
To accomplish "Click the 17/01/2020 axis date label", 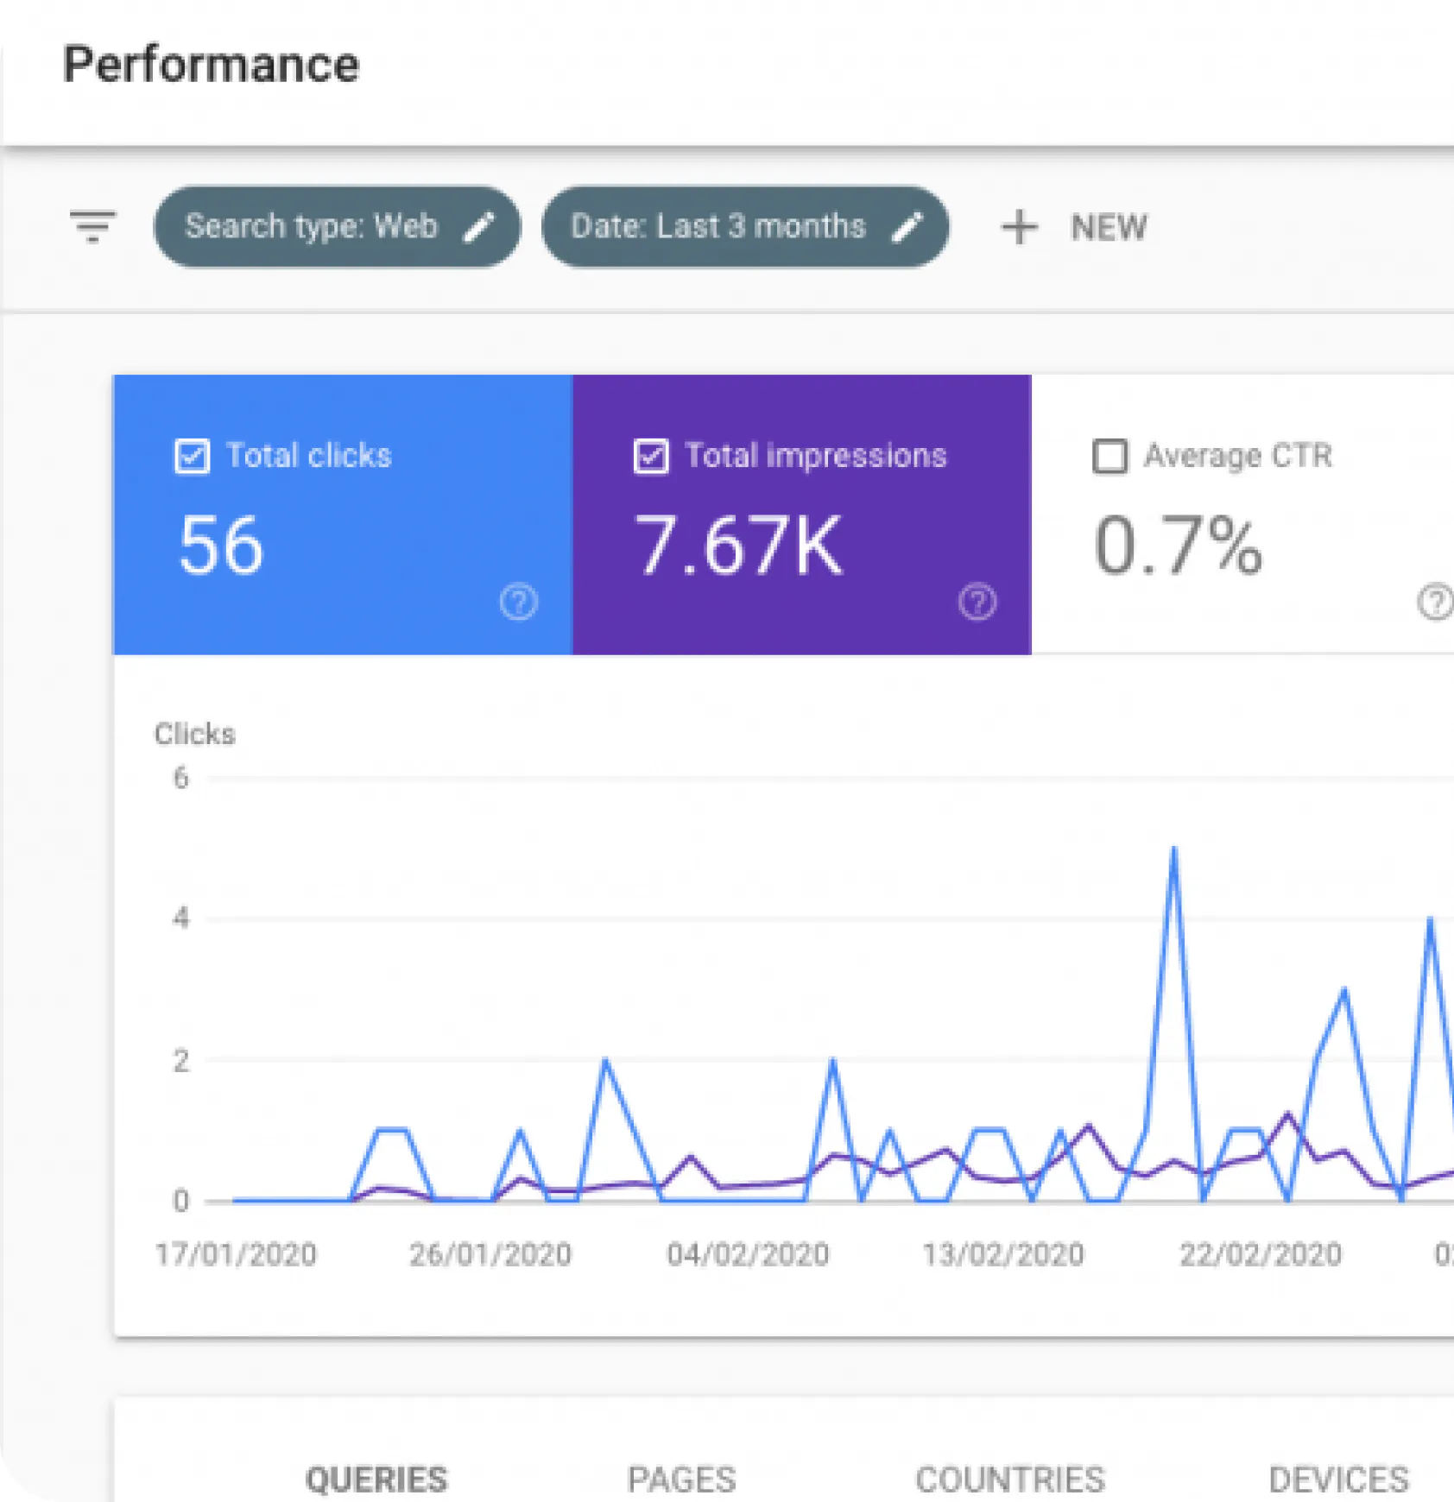I will [x=236, y=1254].
